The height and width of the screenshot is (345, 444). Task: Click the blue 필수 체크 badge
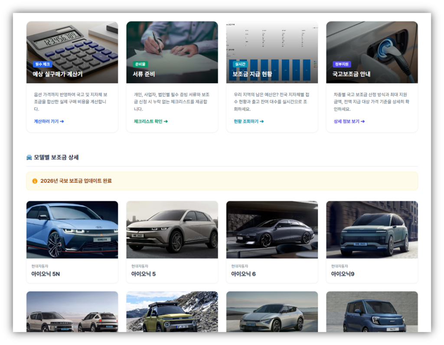(x=42, y=64)
